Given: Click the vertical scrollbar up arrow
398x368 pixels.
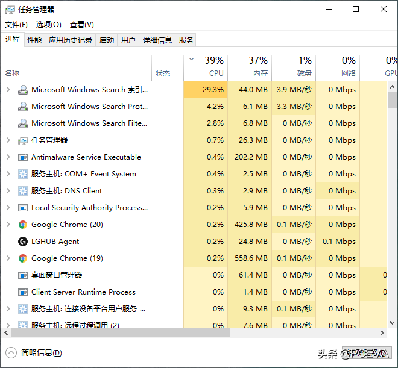Looking at the screenshot, I should [x=392, y=87].
